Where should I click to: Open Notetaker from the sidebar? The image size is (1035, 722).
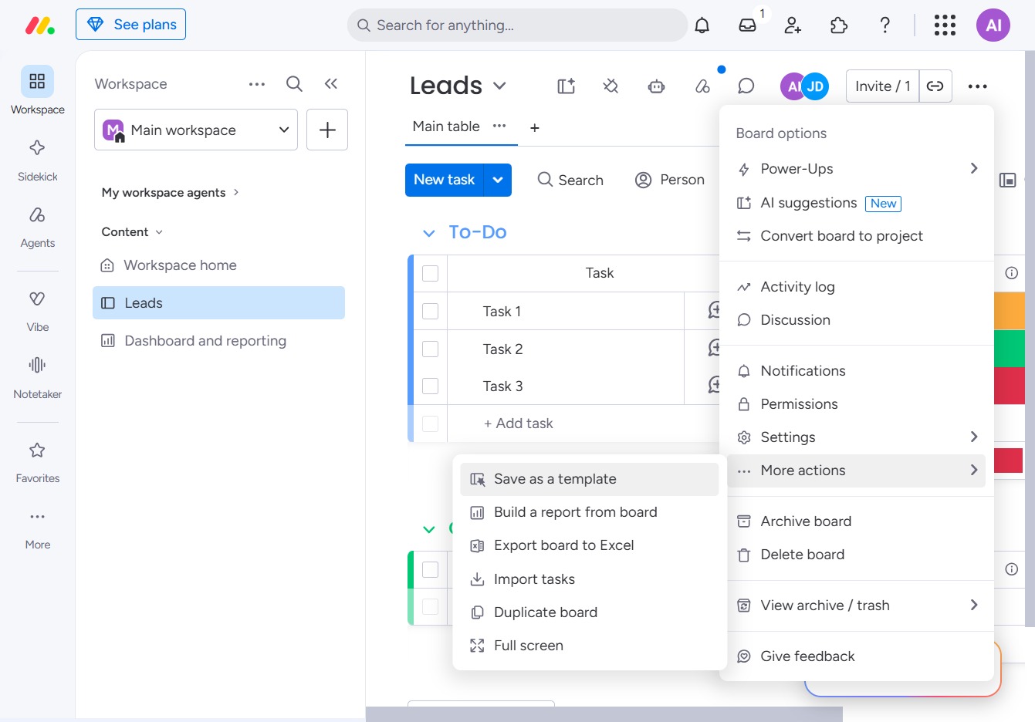coord(37,378)
